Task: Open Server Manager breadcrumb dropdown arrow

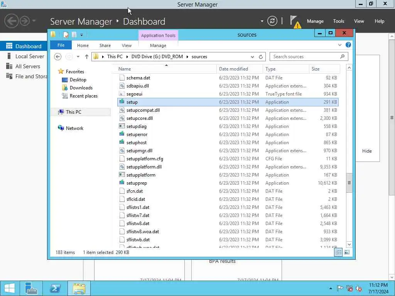Action: coord(262,21)
